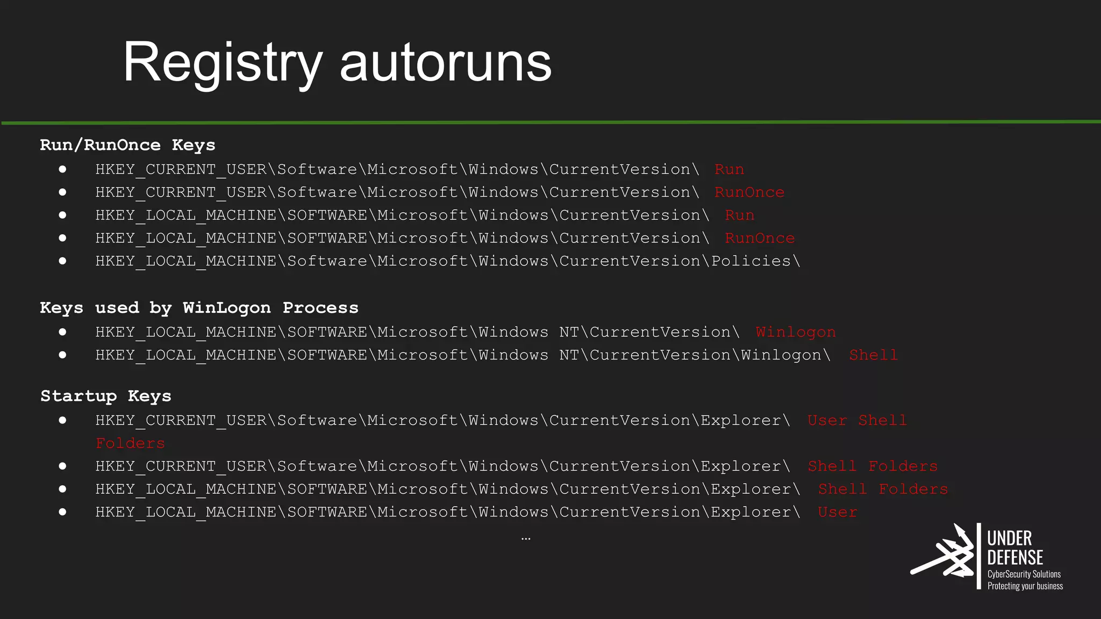This screenshot has height=619, width=1101.
Task: Click red 'Shell Folders' on the HKEY_CURRENT_USER line
Action: (x=873, y=466)
